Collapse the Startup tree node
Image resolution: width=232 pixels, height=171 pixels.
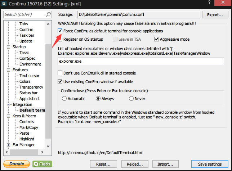(x=8, y=47)
